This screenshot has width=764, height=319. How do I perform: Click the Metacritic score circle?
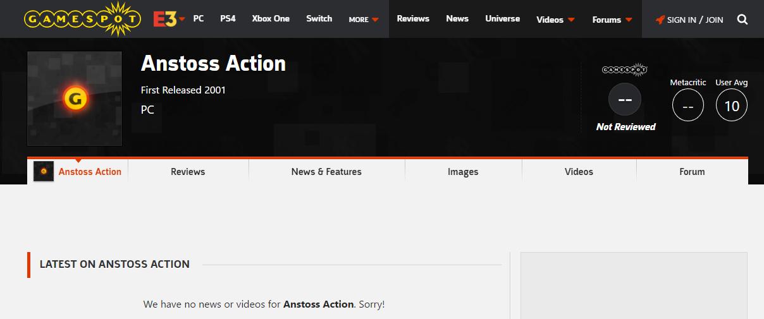click(x=688, y=105)
